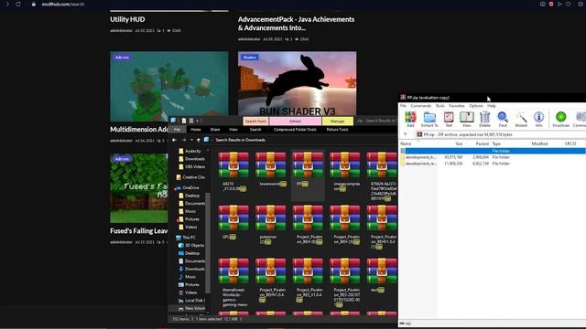This screenshot has width=586, height=329.
Task: Click the Explorer up-folder arrow
Action: [x=199, y=140]
